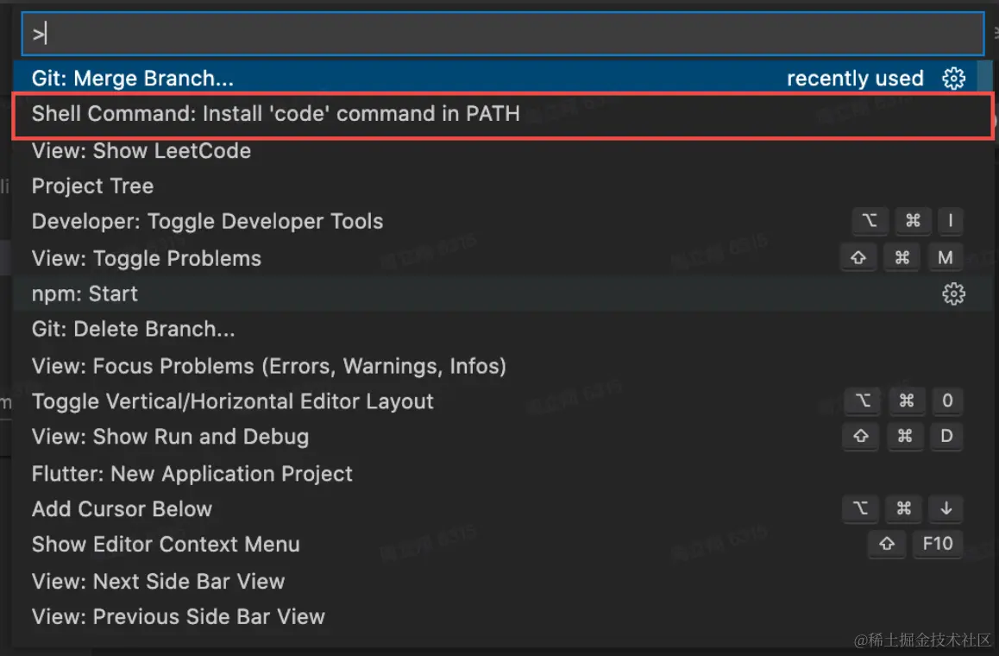Click the down-arrow key badge for Add Cursor Below

pyautogui.click(x=946, y=508)
